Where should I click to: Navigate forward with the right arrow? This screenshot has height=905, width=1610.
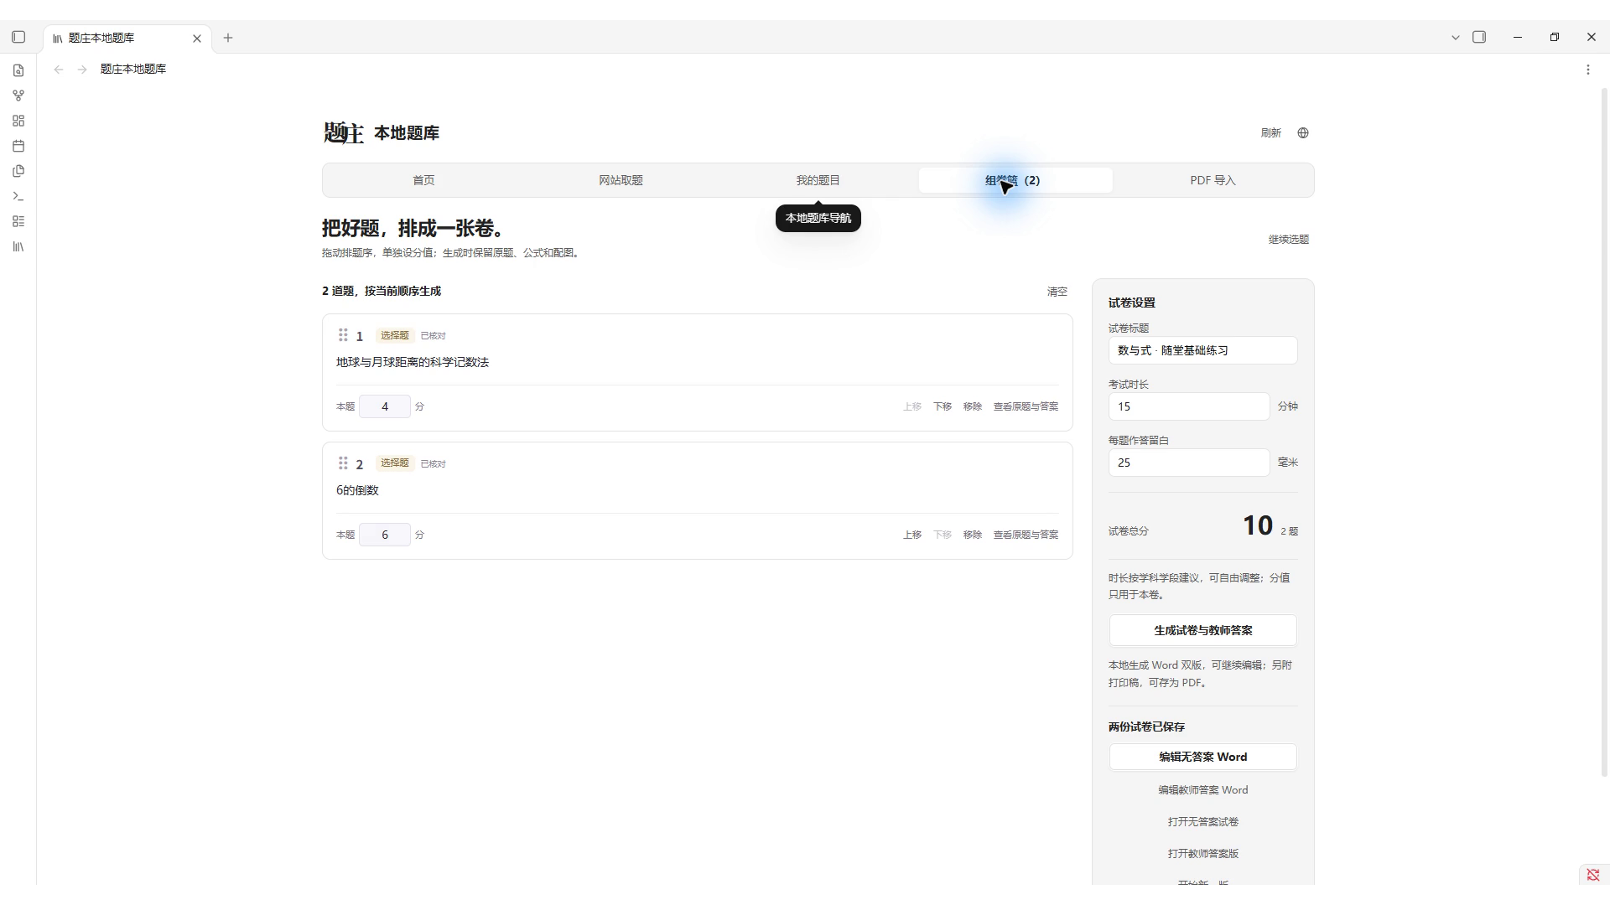[82, 70]
